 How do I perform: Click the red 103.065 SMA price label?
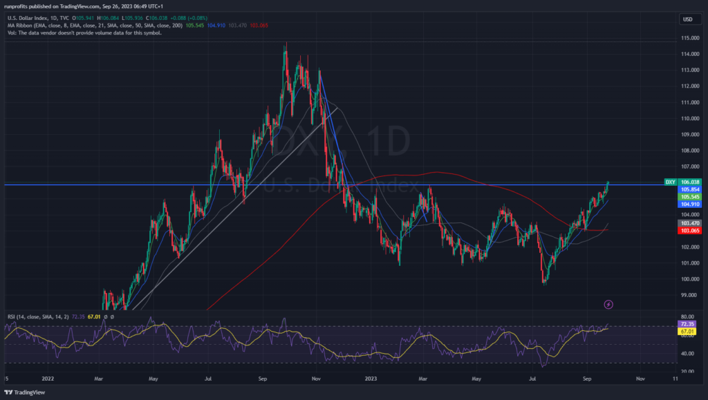689,231
